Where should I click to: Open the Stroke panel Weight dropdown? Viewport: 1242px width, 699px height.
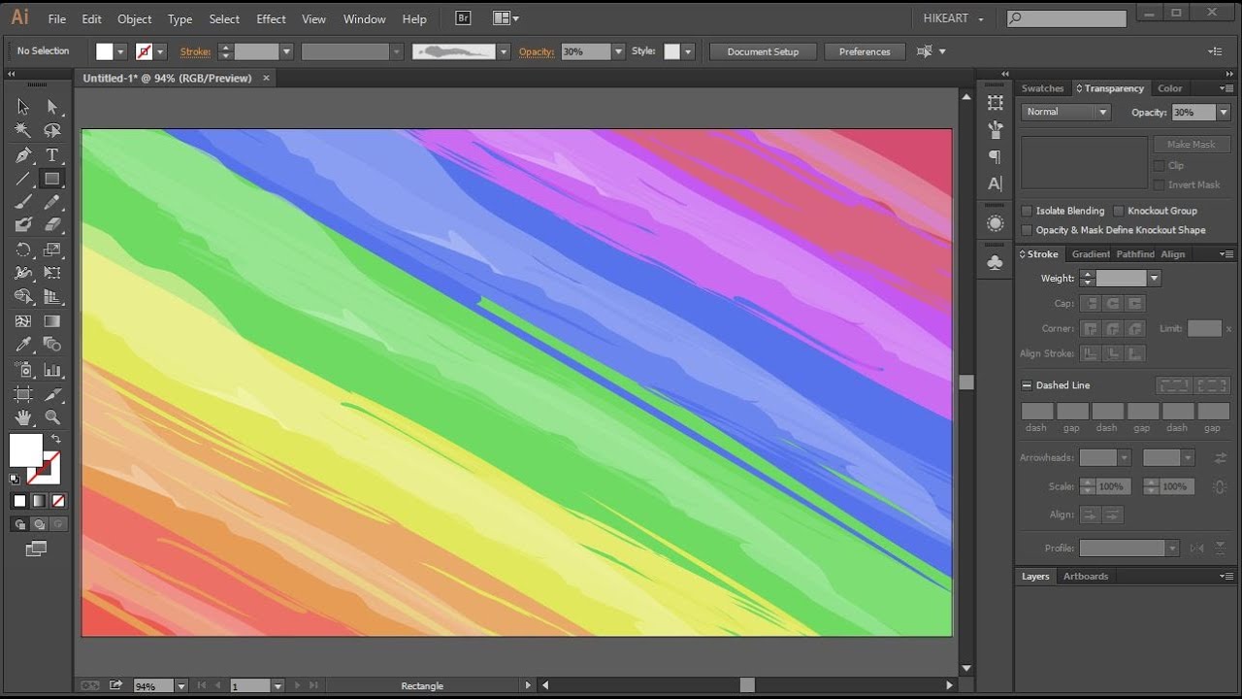click(1154, 279)
